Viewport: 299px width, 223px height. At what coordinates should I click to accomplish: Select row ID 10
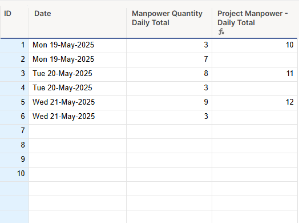[x=14, y=174]
